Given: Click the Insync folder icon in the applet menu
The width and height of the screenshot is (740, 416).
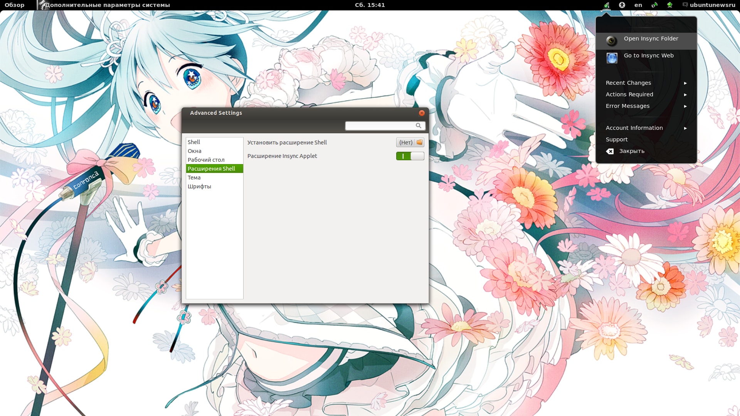Looking at the screenshot, I should point(612,41).
